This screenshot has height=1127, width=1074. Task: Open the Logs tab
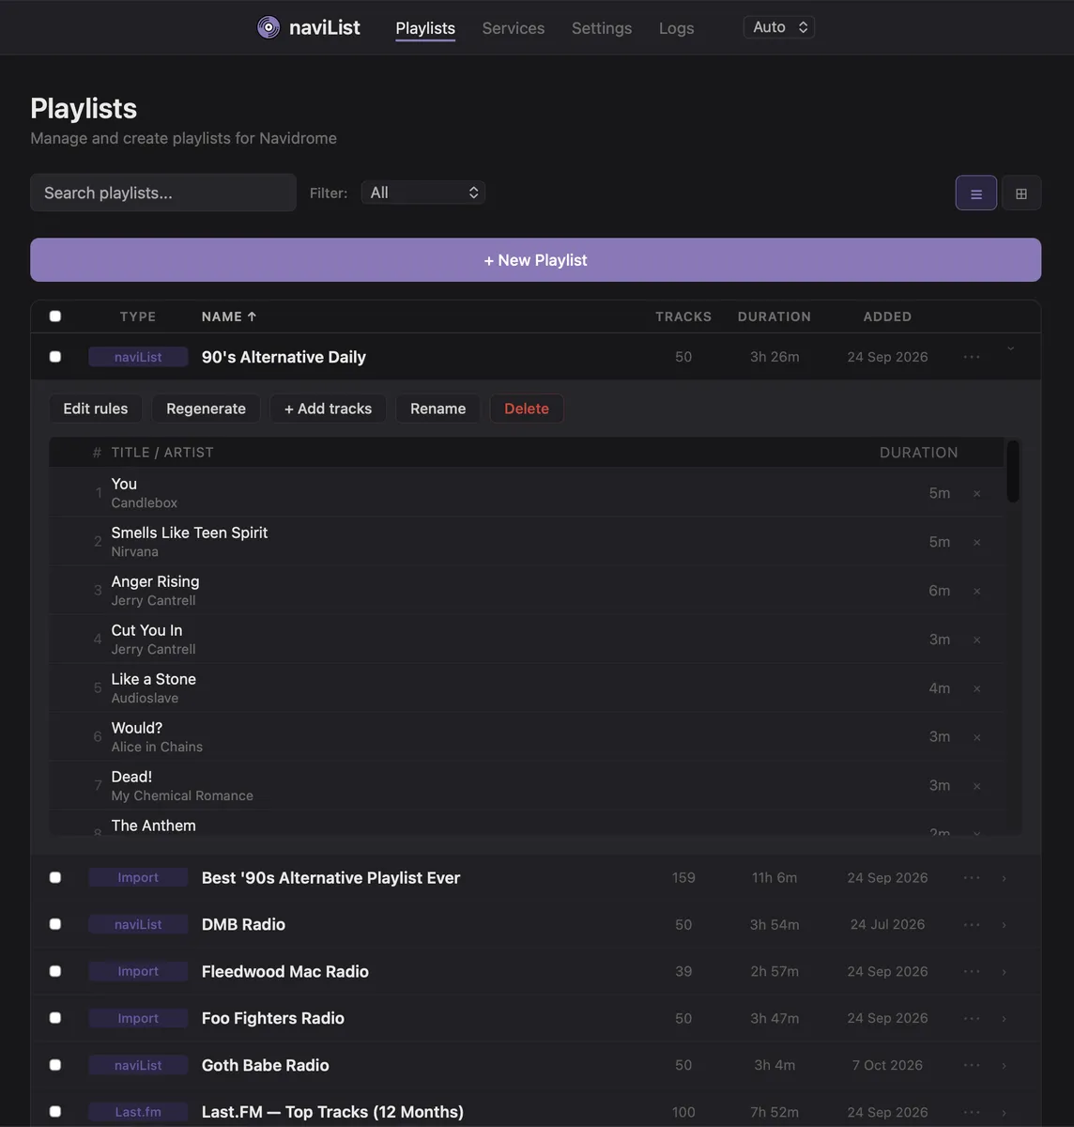pos(676,28)
